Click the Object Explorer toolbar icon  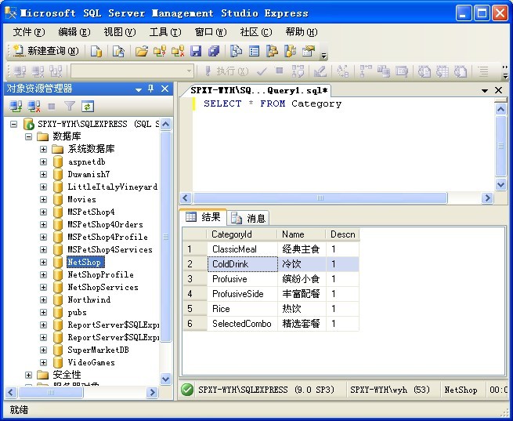coord(273,51)
